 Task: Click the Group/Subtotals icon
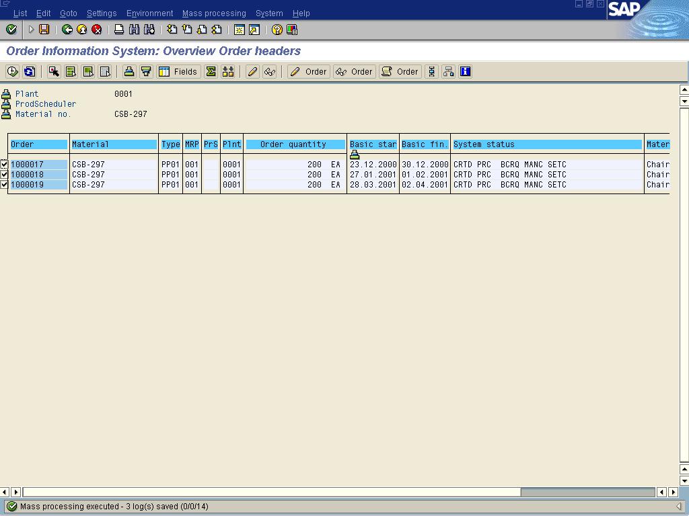click(228, 71)
